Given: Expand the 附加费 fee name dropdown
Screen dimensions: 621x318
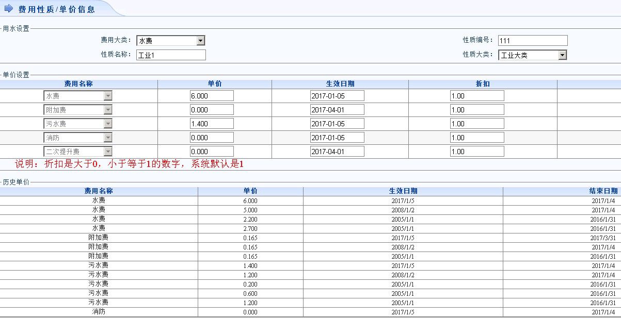Looking at the screenshot, I should click(x=107, y=110).
